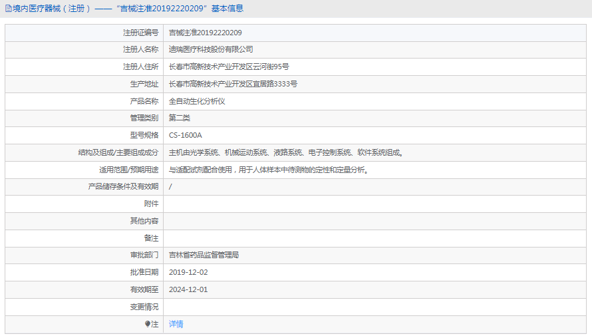Click the lightbulb icon next to 注
Viewport: 592px width, 336px height.
click(148, 324)
